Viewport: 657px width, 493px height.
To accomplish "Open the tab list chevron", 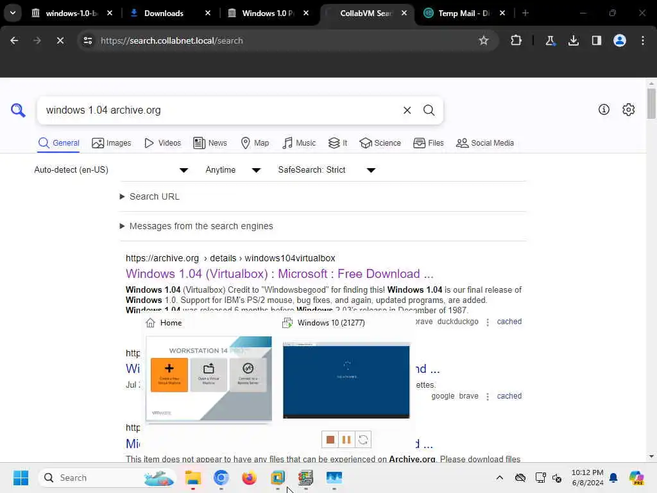I will click(13, 13).
